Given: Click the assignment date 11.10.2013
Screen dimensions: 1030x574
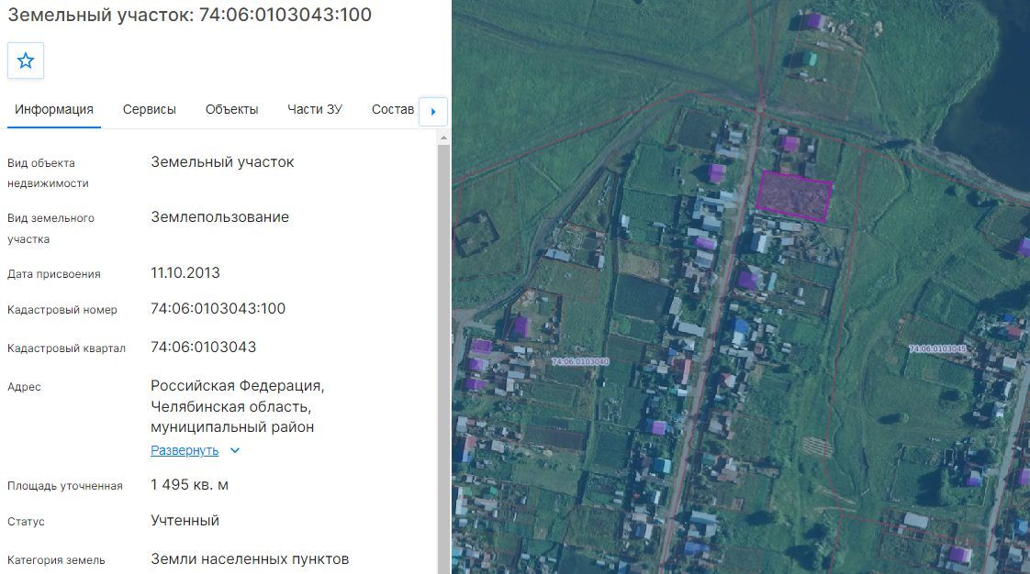Looking at the screenshot, I should (x=185, y=273).
